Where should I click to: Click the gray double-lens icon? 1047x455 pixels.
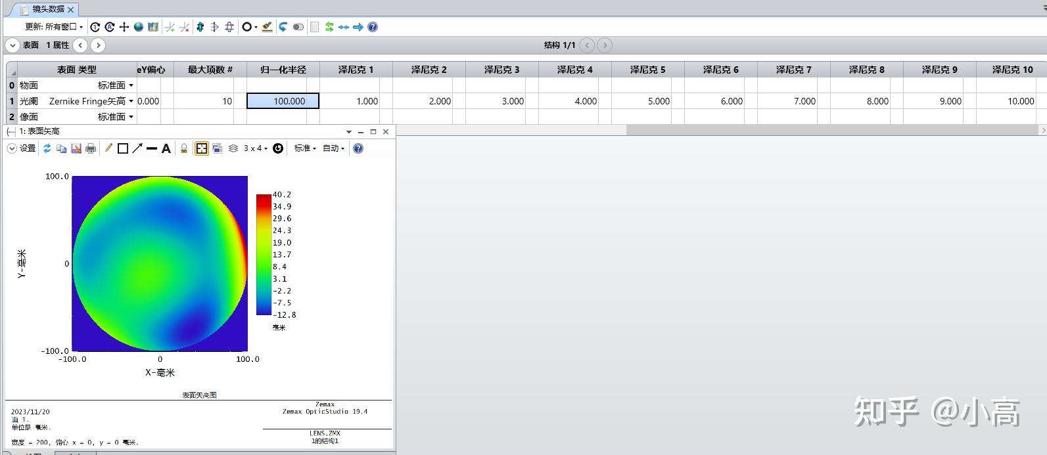pos(229,27)
